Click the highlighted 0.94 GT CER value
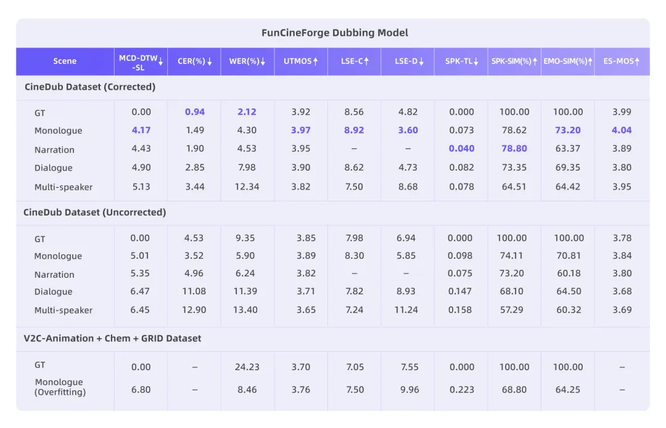 click(194, 112)
